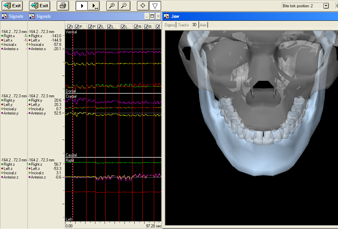
Task: Uncheck the first signal segment checkbox
Action: 69,27
